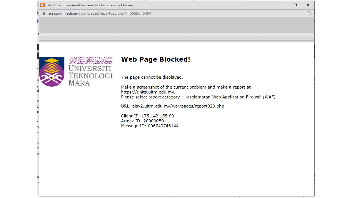Open the https://units.uitm.edu.my link
The height and width of the screenshot is (198, 352).
pos(148,92)
